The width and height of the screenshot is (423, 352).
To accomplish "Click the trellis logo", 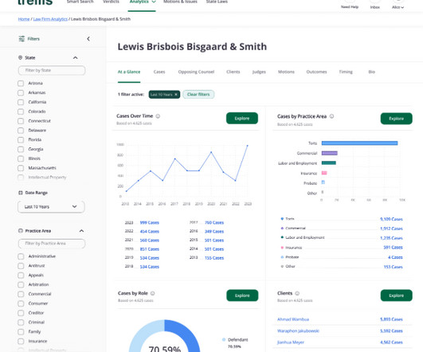I will click(35, 2).
